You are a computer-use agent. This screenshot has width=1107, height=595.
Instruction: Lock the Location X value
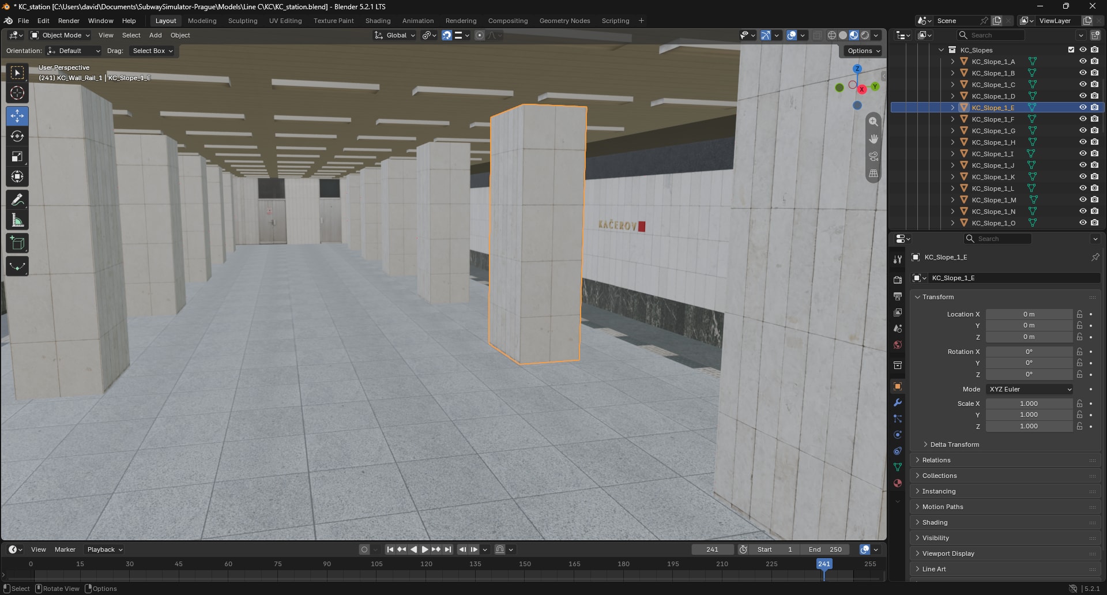tap(1079, 314)
